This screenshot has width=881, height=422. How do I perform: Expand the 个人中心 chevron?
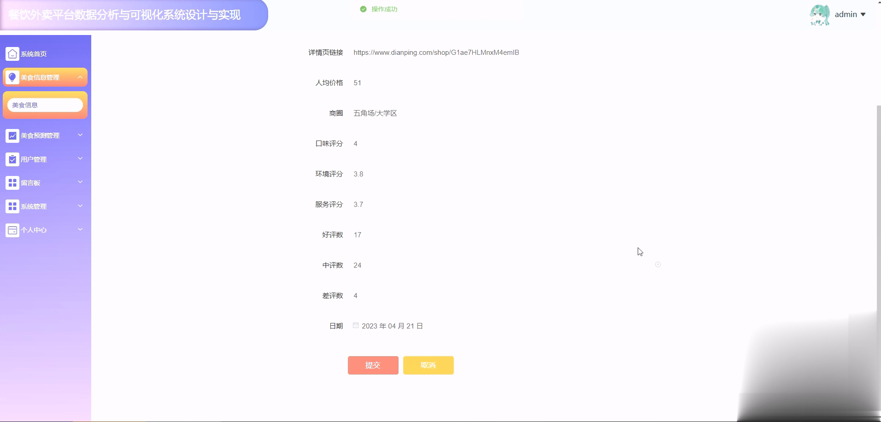pyautogui.click(x=80, y=229)
